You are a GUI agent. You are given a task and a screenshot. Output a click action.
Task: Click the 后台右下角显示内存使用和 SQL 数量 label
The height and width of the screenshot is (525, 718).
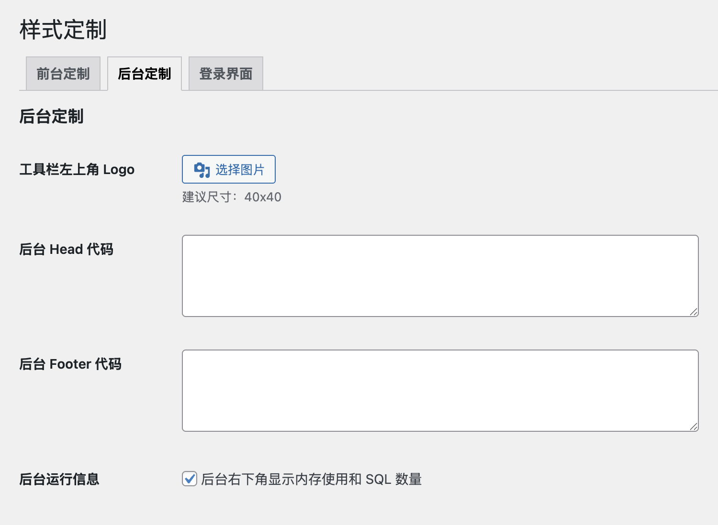[x=311, y=479]
